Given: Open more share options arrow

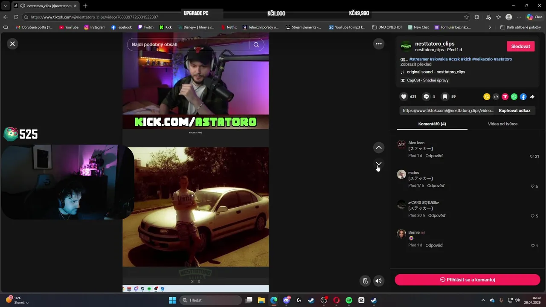Looking at the screenshot, I should tap(532, 97).
